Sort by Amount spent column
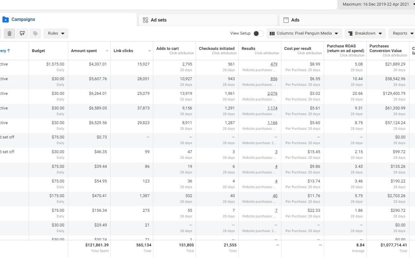Screen dimensions: 415x257 tap(89, 51)
